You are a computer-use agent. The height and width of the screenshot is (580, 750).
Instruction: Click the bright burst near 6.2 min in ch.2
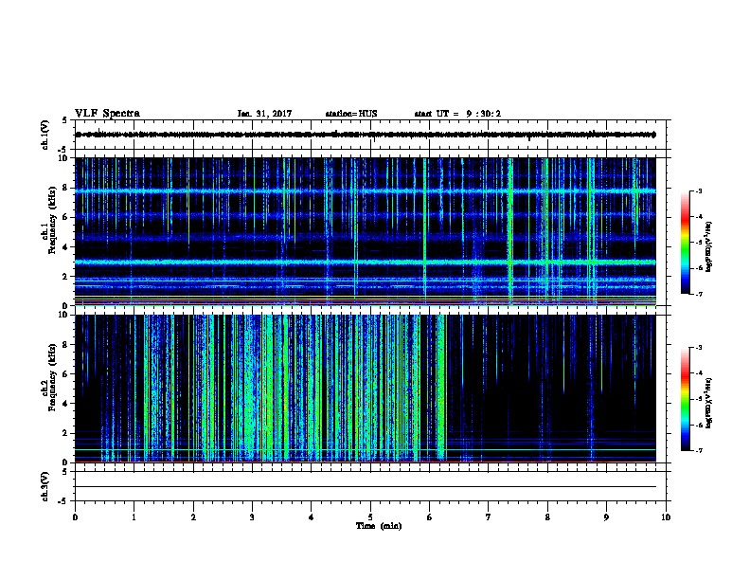441,388
